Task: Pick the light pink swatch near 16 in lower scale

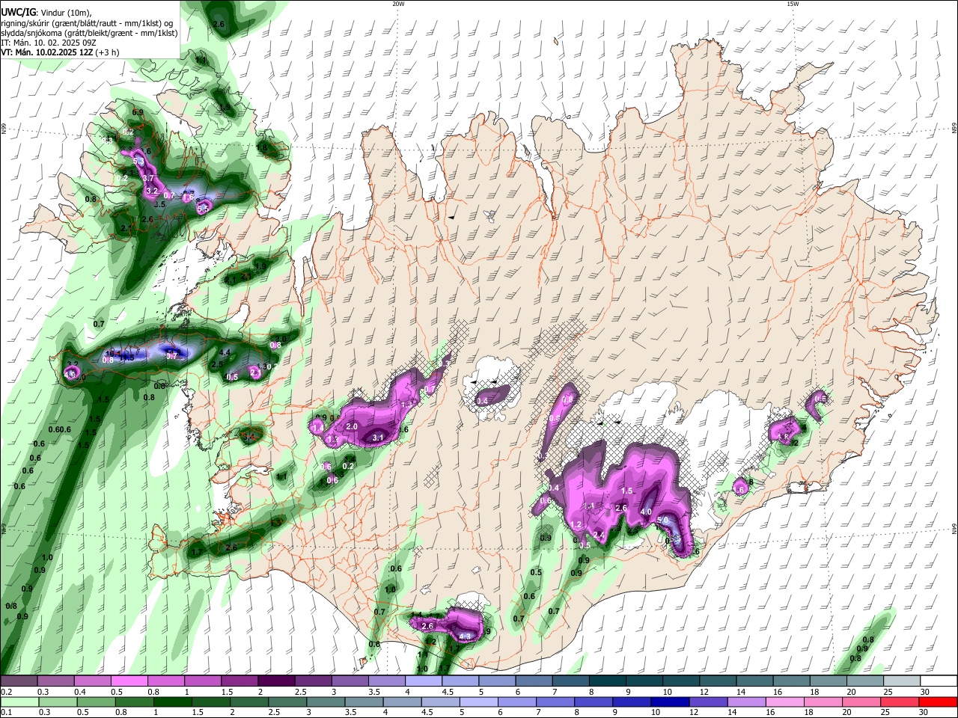Action: 786,702
